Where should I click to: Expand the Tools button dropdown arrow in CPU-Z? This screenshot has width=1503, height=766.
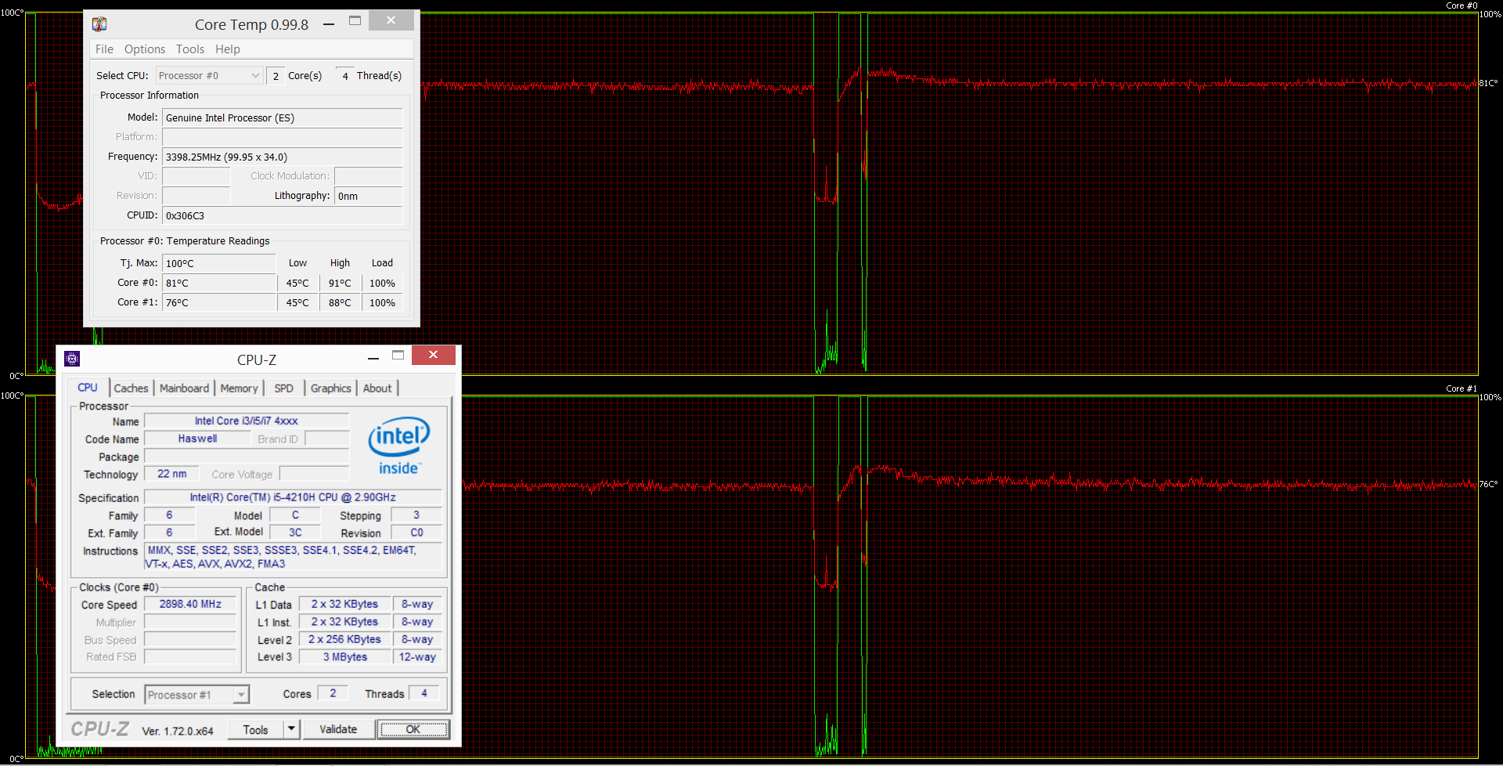[291, 729]
